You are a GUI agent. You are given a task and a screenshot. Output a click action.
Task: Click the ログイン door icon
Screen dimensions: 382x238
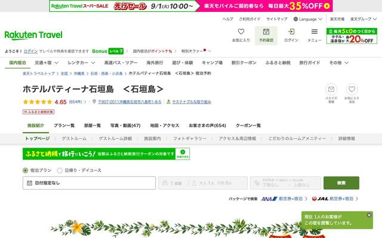(291, 32)
